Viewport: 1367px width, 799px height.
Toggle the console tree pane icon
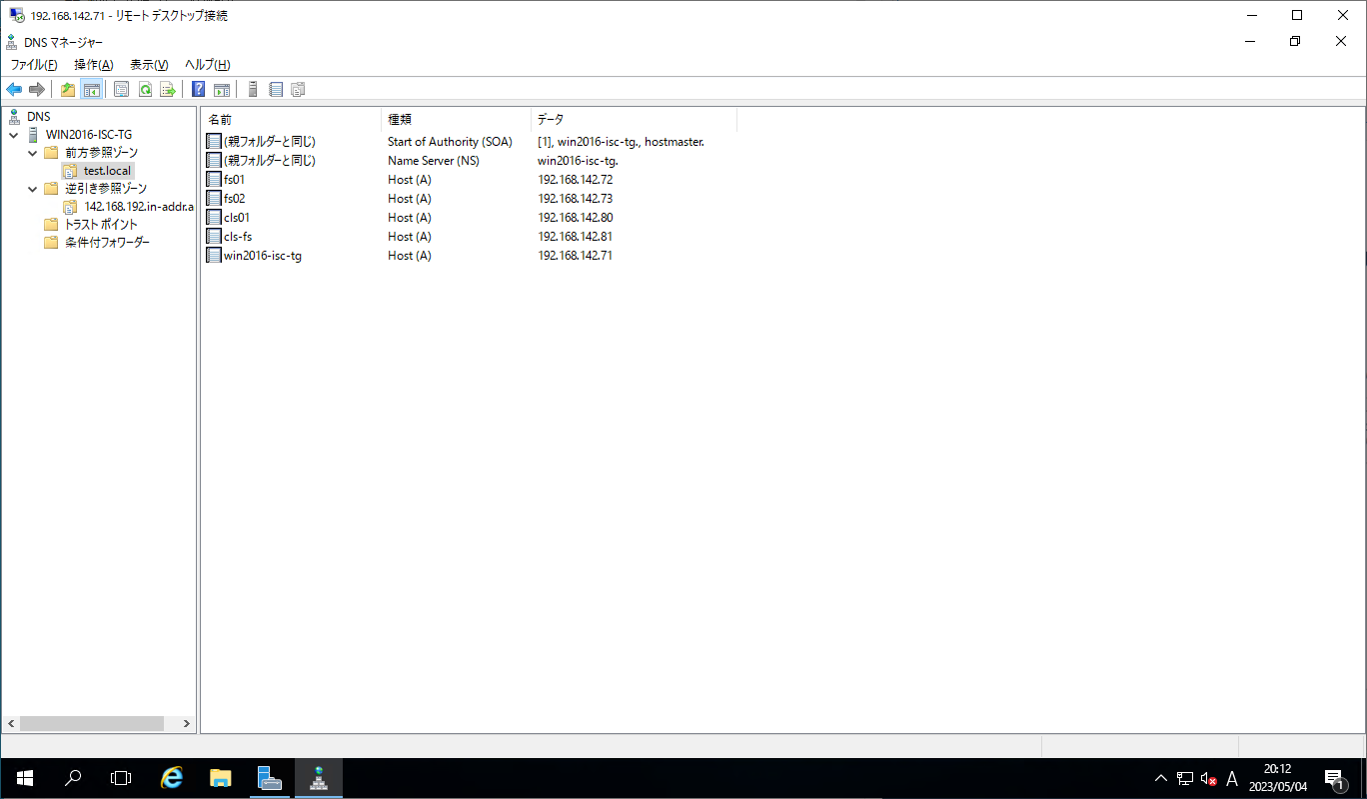[x=92, y=90]
